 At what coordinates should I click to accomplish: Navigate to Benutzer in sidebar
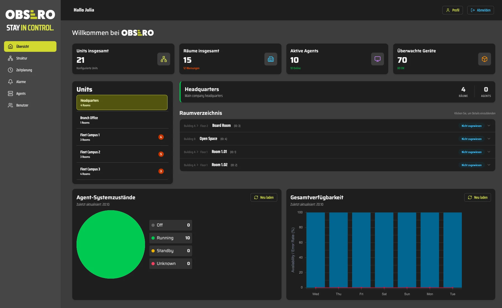30,105
